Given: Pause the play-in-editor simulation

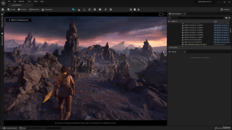Looking at the screenshot, I should click(131, 10).
